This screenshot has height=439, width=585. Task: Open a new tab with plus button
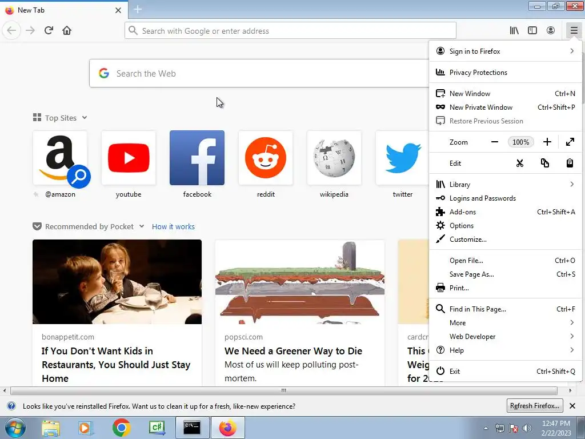(x=138, y=9)
